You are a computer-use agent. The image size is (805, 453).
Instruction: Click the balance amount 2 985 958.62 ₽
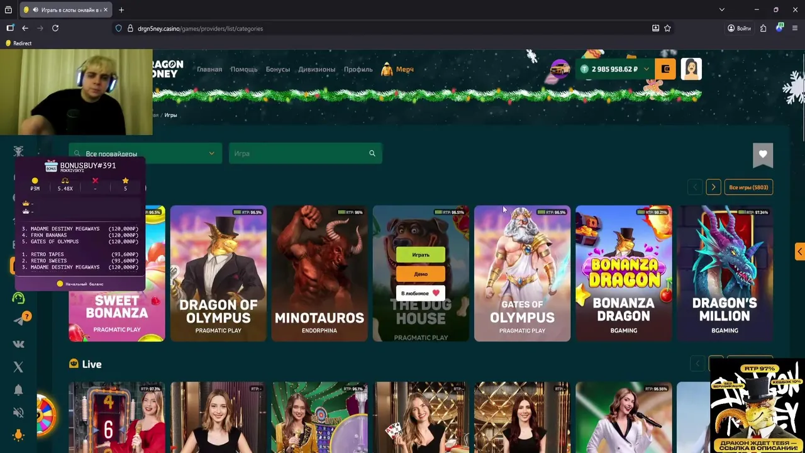(x=614, y=69)
